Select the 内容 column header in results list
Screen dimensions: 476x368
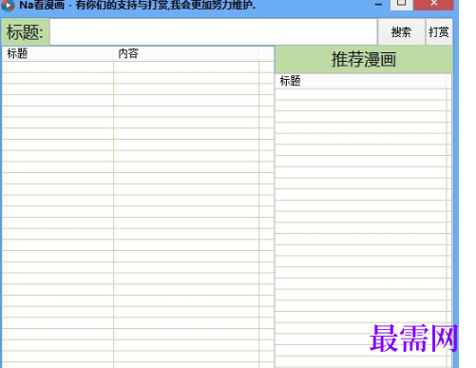(186, 53)
